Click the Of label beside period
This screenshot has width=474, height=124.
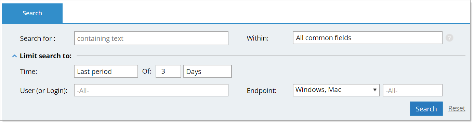tap(146, 72)
